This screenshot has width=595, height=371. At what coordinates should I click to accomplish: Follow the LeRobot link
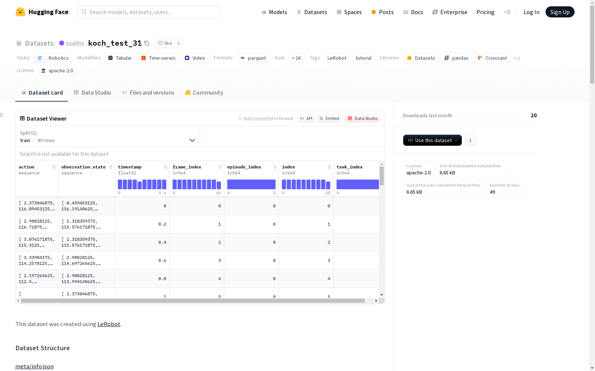click(109, 324)
